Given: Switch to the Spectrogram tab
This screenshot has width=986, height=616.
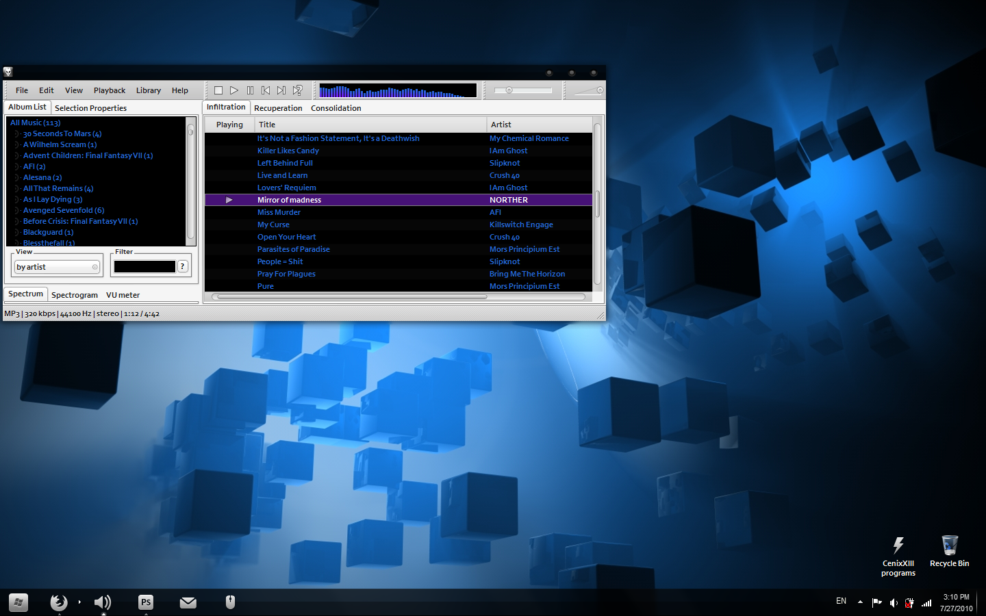Looking at the screenshot, I should pyautogui.click(x=75, y=295).
